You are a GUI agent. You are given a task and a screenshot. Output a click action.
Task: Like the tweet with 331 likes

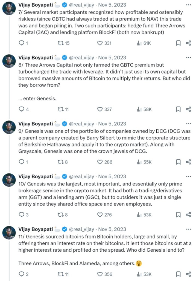(100, 43)
